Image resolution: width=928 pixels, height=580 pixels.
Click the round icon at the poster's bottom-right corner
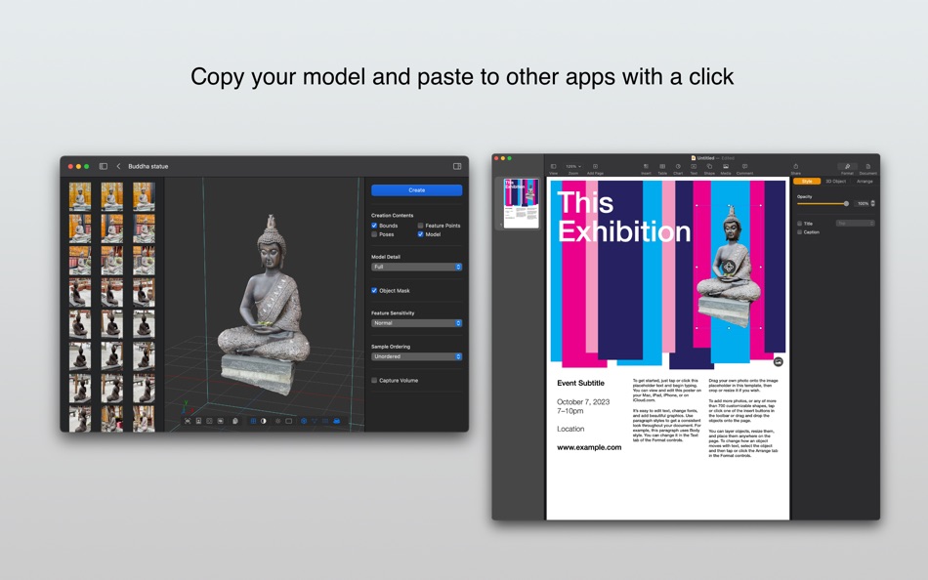(779, 361)
